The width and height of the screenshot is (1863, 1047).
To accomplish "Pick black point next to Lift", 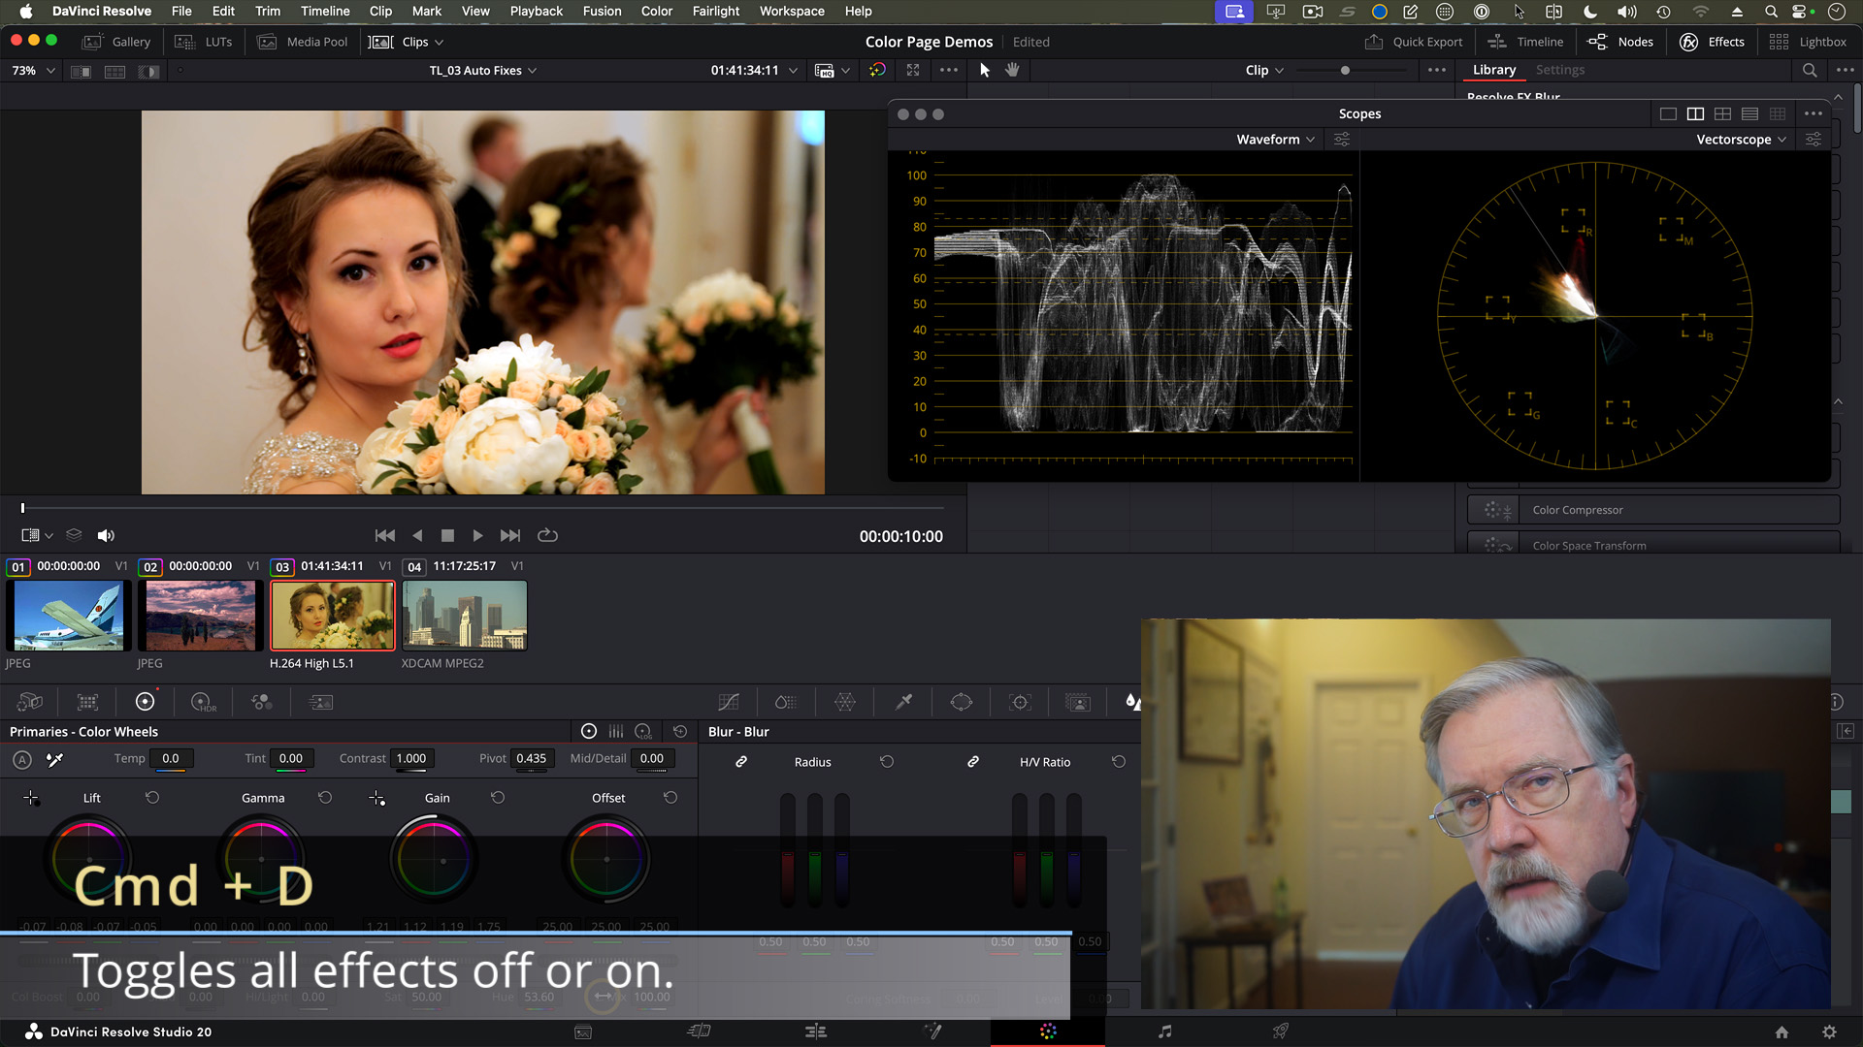I will 31,798.
